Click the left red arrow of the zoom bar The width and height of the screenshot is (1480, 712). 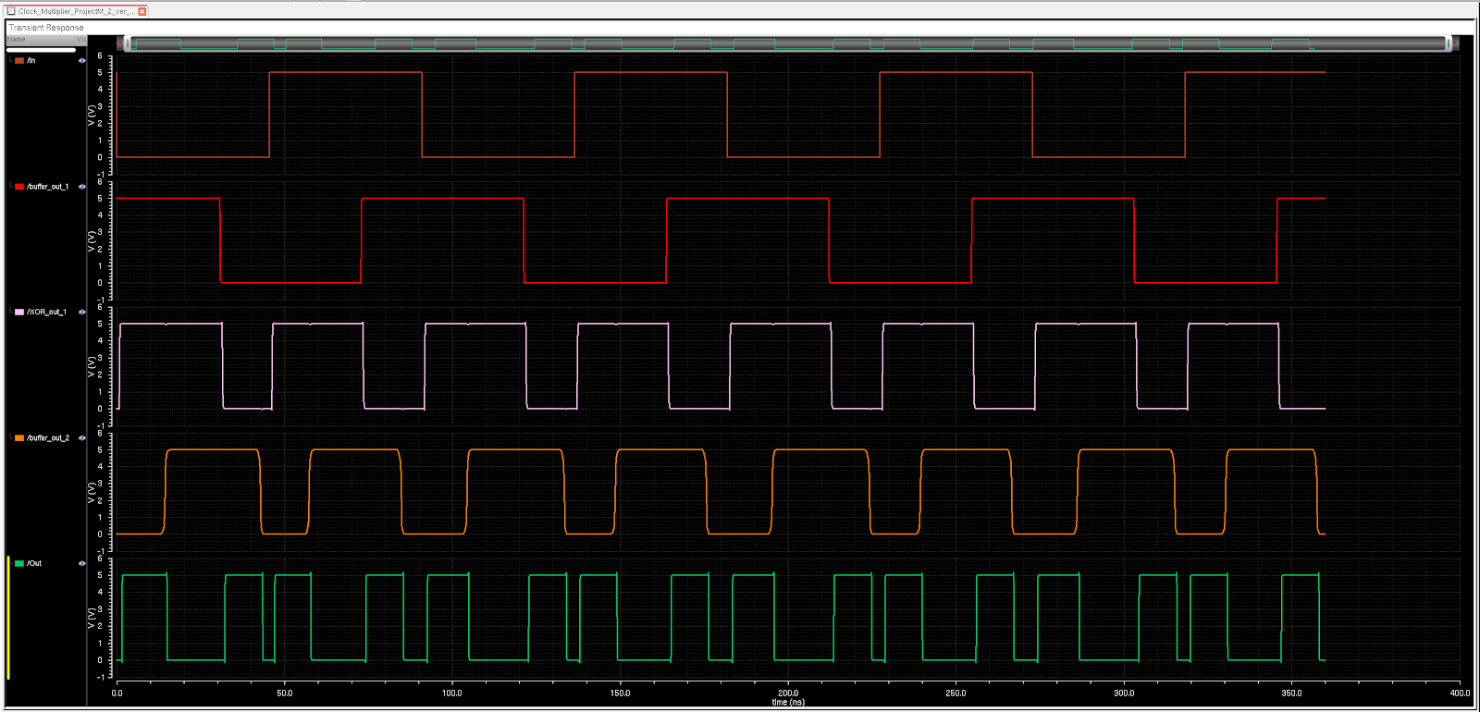click(x=120, y=43)
